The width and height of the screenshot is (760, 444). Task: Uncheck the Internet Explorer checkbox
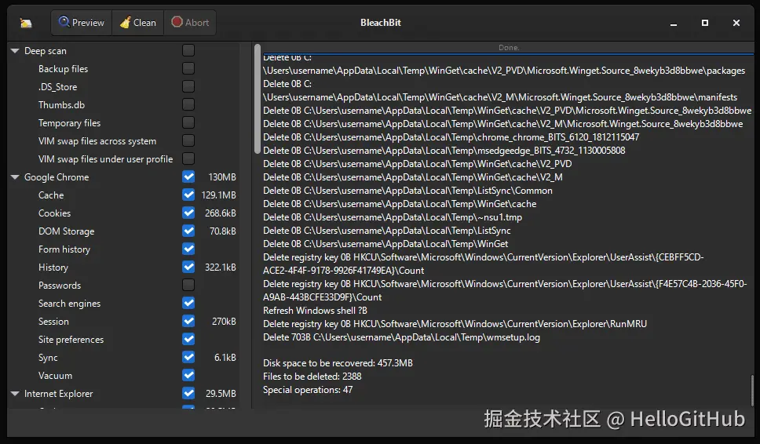coord(188,393)
